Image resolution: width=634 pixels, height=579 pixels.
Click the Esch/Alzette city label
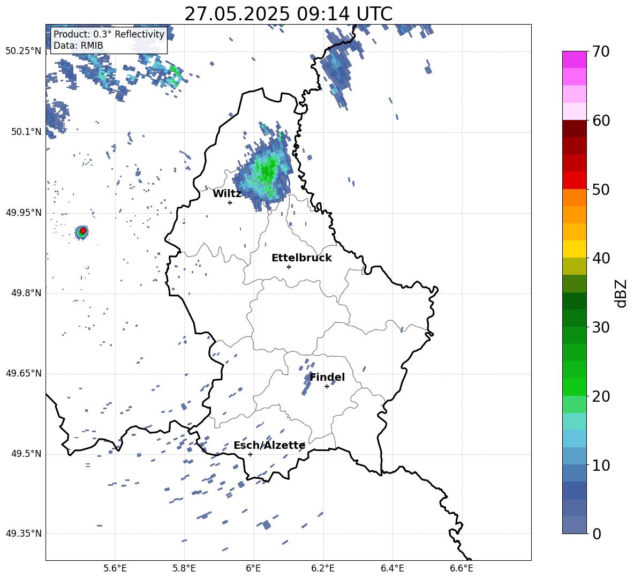[269, 445]
